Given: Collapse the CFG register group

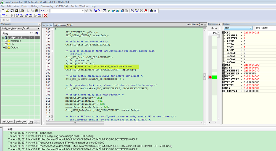Looking at the screenshot, I should point(224,32).
